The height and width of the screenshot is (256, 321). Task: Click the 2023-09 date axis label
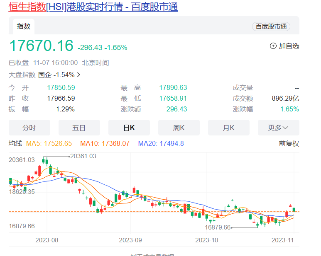tap(130, 240)
